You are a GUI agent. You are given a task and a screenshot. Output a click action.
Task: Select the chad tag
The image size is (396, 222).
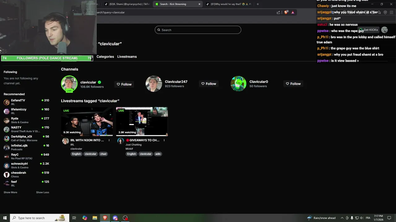(x=103, y=154)
